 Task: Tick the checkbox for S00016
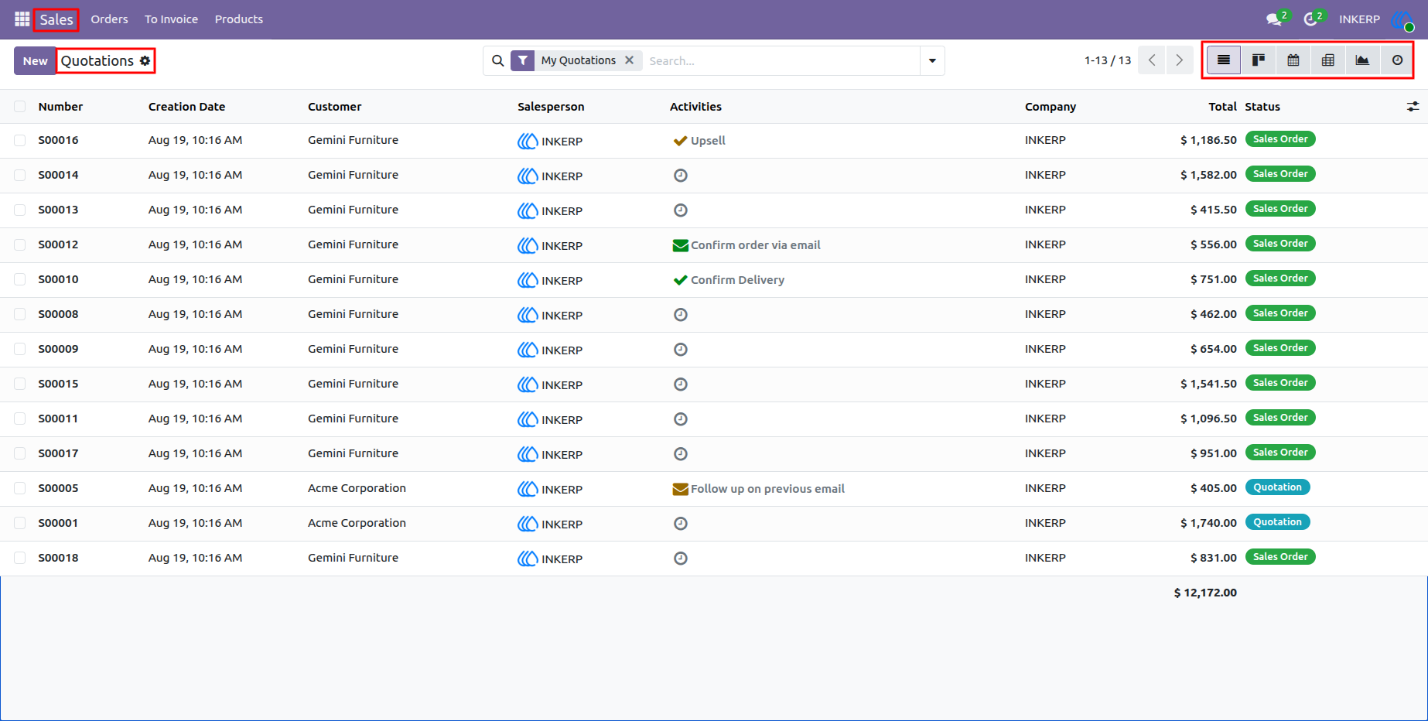click(x=20, y=141)
